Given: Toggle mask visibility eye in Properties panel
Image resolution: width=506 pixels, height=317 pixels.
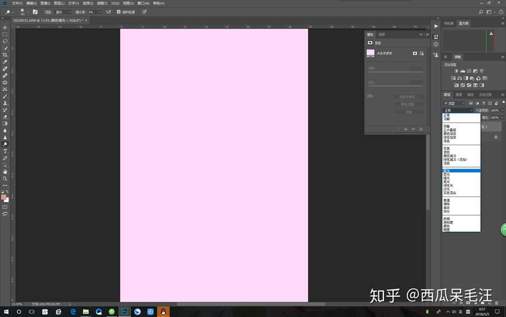Looking at the screenshot, I should tap(413, 129).
